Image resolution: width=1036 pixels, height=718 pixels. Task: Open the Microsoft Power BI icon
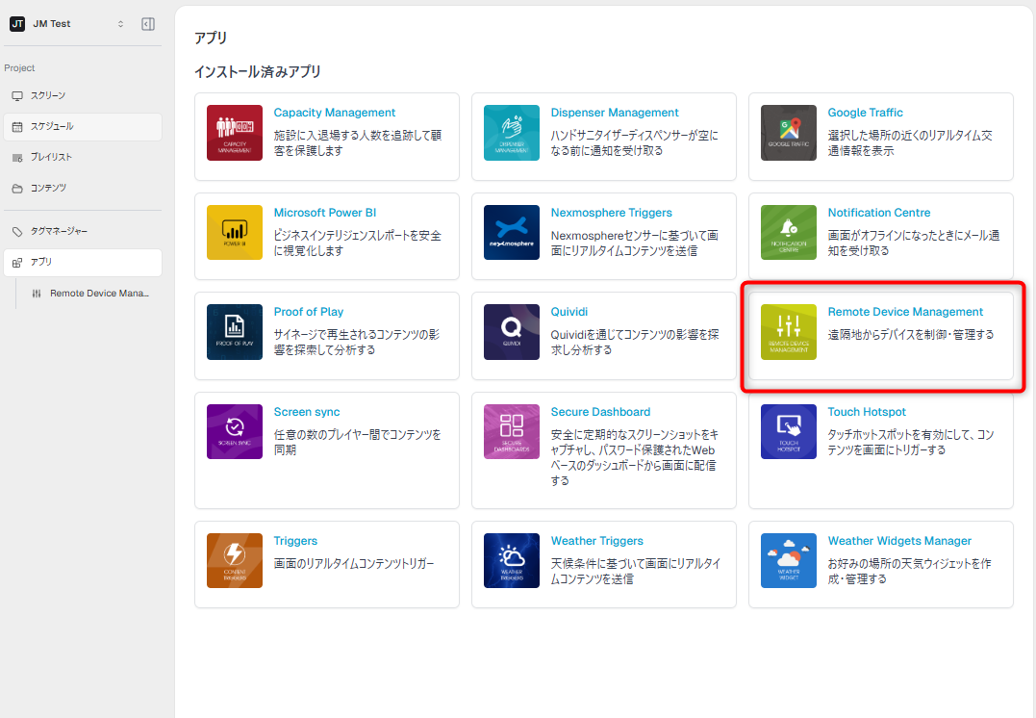[x=235, y=233]
